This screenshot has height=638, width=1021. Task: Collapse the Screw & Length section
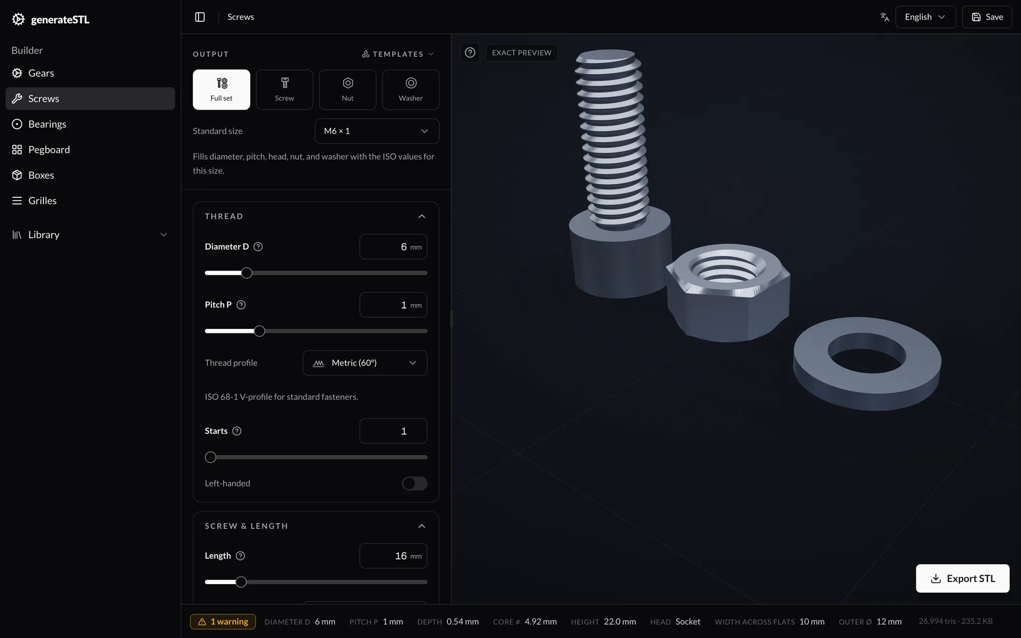pyautogui.click(x=422, y=526)
